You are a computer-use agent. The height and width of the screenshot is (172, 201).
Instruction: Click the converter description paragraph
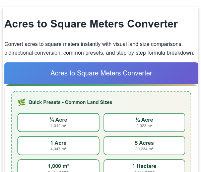click(99, 48)
